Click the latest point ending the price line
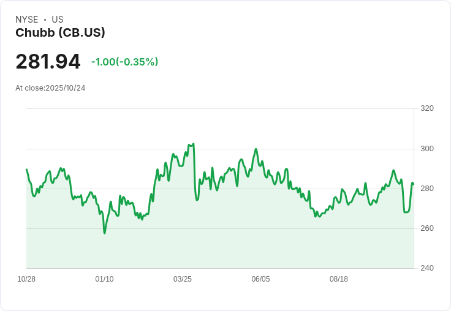451x311 pixels. point(414,184)
